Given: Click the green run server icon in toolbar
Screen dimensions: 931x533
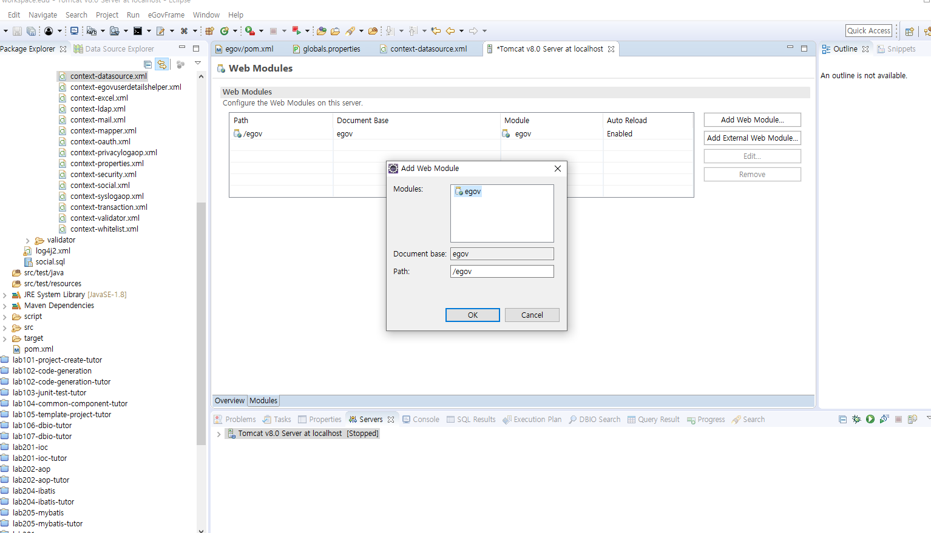Looking at the screenshot, I should tap(249, 31).
